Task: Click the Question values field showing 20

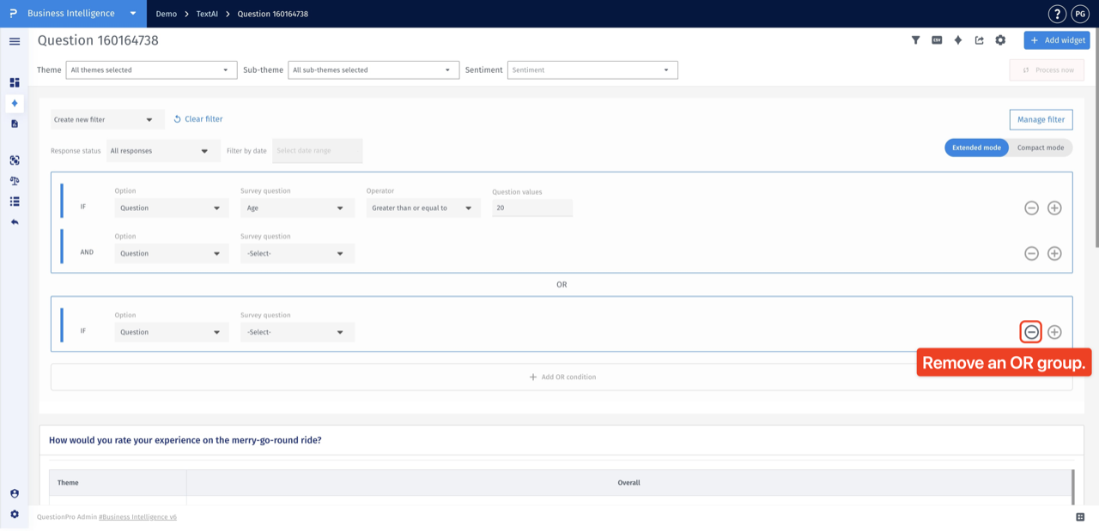Action: 532,208
